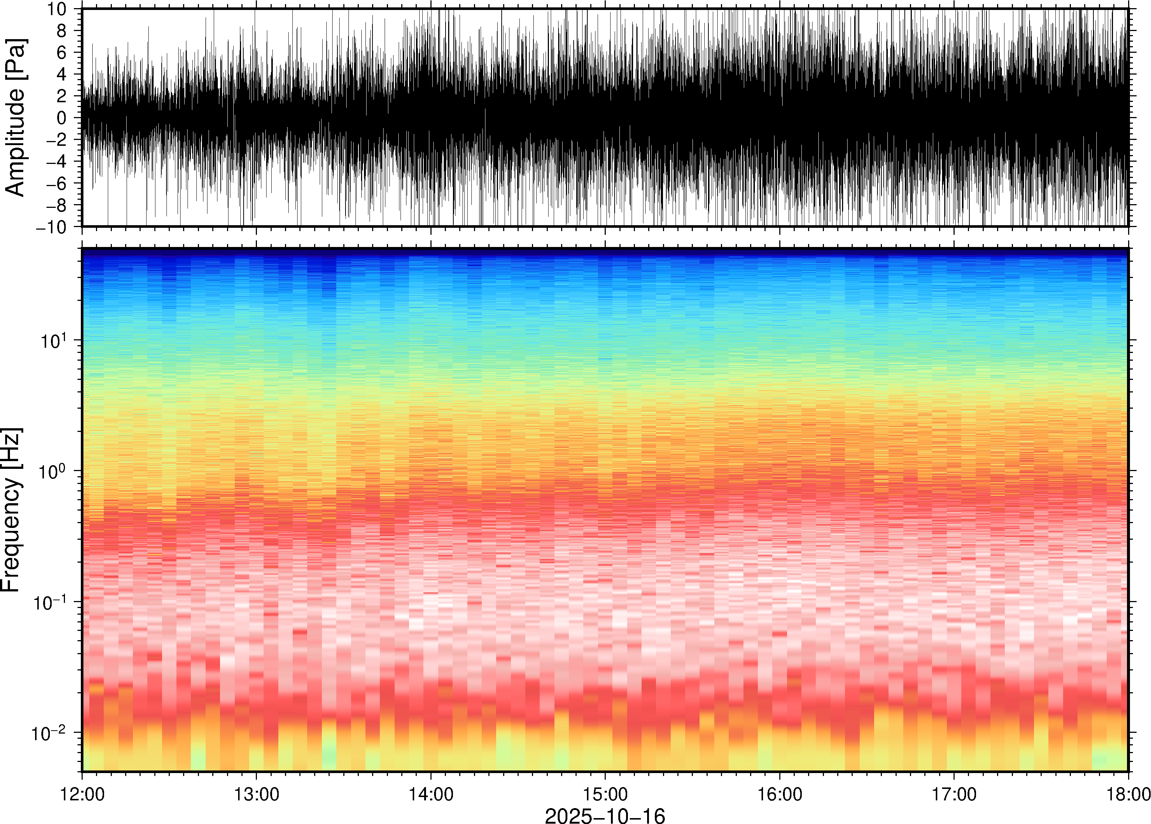Image resolution: width=1151 pixels, height=824 pixels.
Task: Click the Frequency [Hz] axis title
Action: click(x=11, y=510)
